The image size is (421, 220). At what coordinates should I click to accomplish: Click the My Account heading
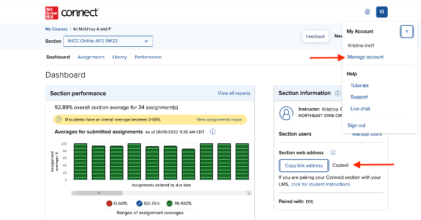click(360, 32)
